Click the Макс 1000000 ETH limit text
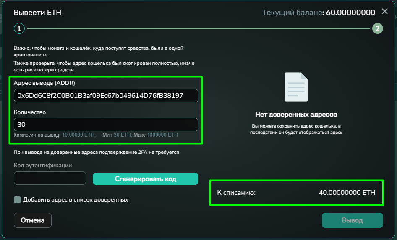 tap(156, 135)
